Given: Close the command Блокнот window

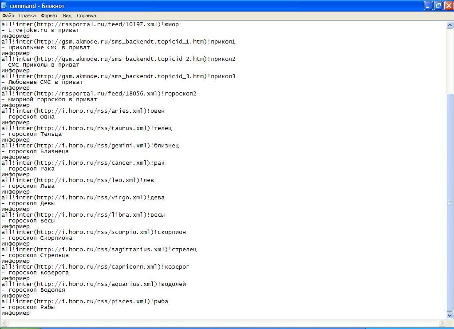Looking at the screenshot, I should (x=448, y=6).
